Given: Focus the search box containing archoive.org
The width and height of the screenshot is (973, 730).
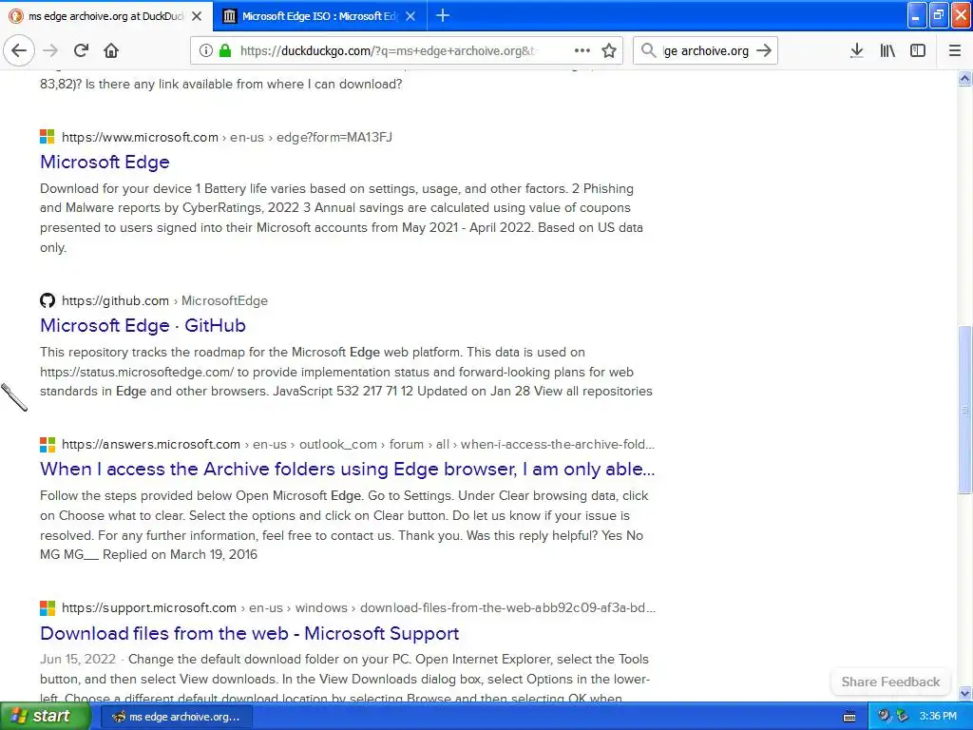Looking at the screenshot, I should click(x=706, y=51).
